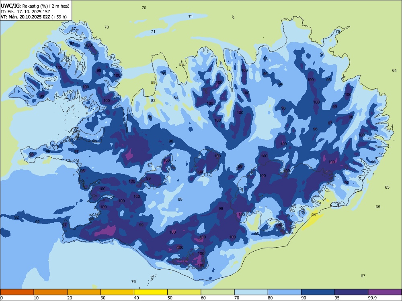Select 'Rakastig (%) í 2 m hæð' title text
This screenshot has width=402, height=301.
click(46, 6)
